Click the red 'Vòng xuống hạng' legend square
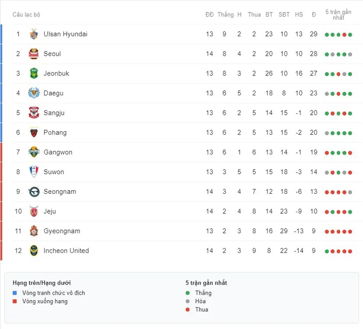363x329 pixels. click(15, 301)
